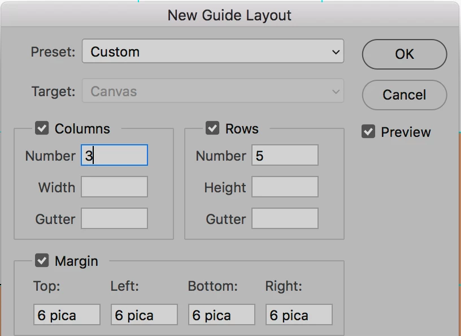
Task: Focus the Columns Number field
Action: tap(114, 156)
